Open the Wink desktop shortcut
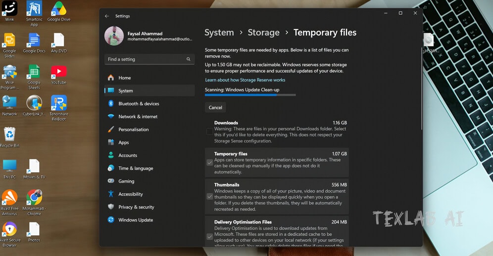This screenshot has width=493, height=256. pyautogui.click(x=9, y=11)
